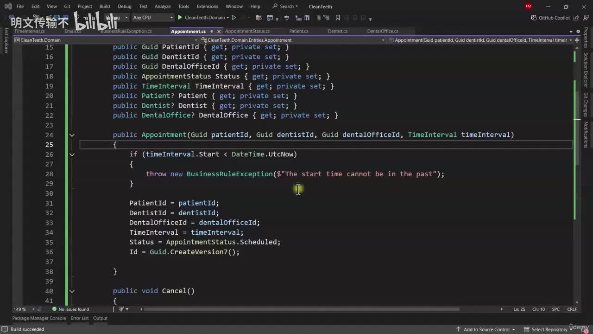This screenshot has height=334, width=593.
Task: Switch to the BusinessRuleException.cs tab
Action: pos(126,31)
